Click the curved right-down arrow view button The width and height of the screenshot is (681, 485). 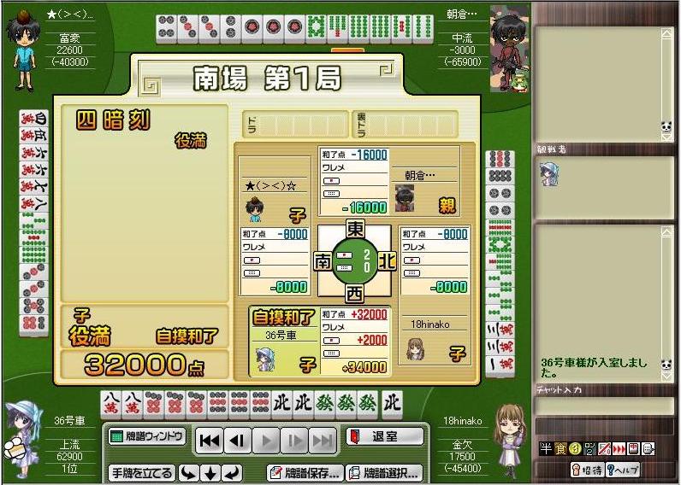(x=188, y=473)
